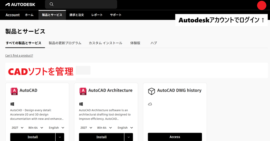Click the AutoCAD product title

(x=28, y=90)
